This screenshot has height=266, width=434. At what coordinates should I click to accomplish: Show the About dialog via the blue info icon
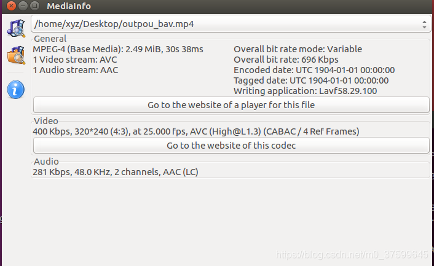click(16, 90)
